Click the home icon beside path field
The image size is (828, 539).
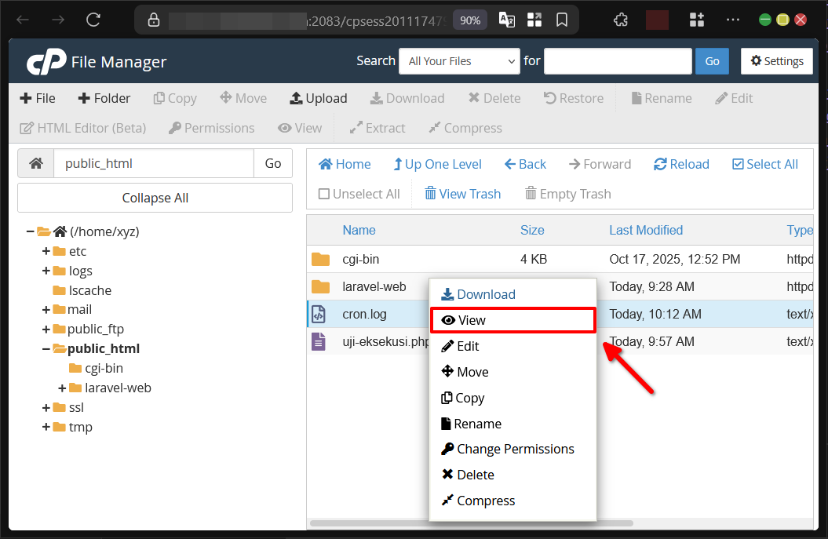(x=36, y=163)
